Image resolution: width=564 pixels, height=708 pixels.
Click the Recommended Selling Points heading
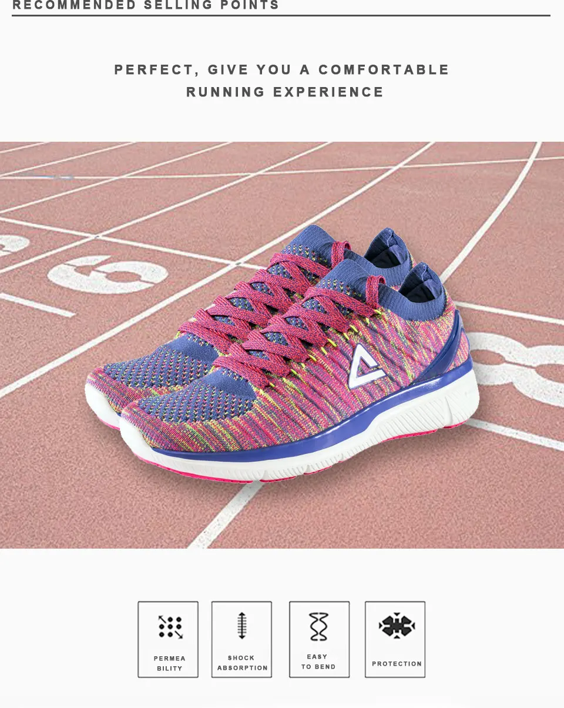[146, 5]
